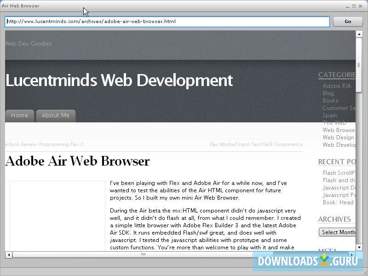
Task: Open the Books category
Action: 330,100
